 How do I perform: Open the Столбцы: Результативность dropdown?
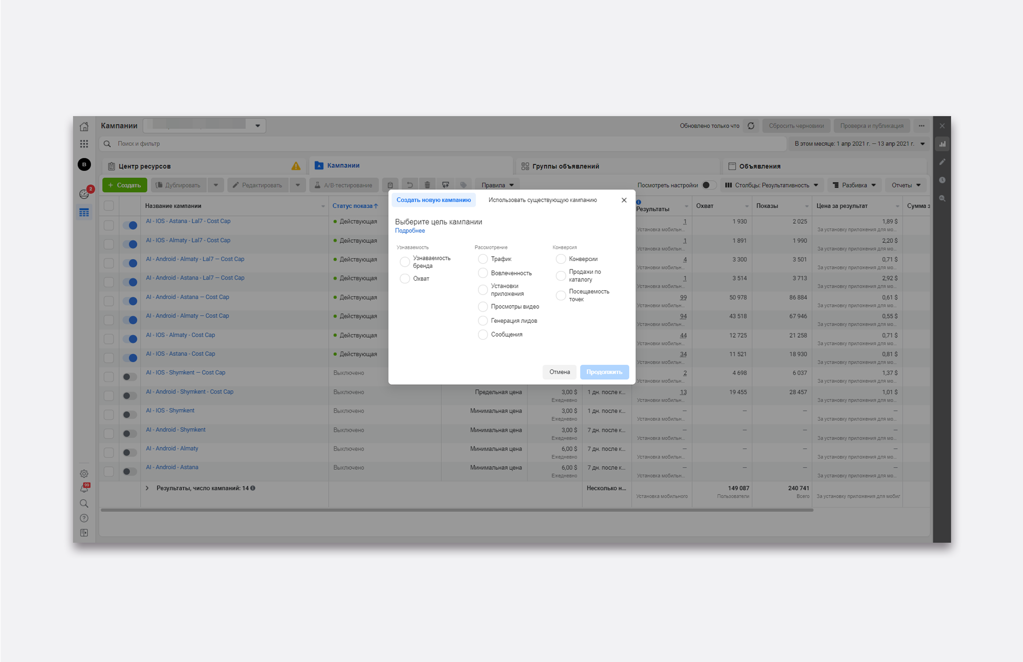click(x=772, y=185)
